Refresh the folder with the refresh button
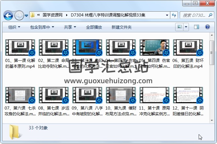This screenshot has width=217, height=144. (174, 15)
